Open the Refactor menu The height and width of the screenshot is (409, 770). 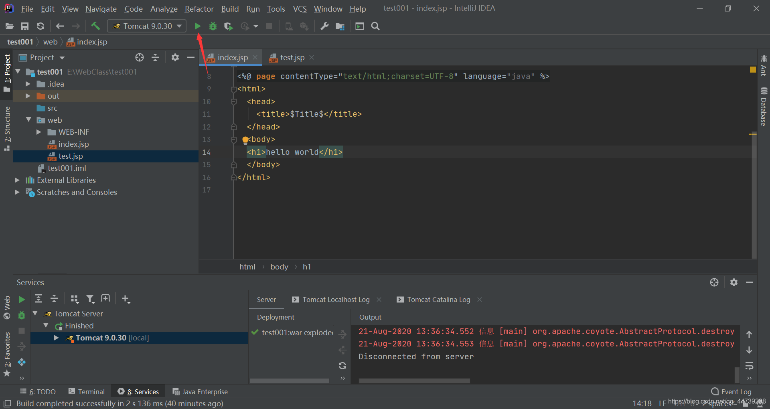pyautogui.click(x=199, y=8)
